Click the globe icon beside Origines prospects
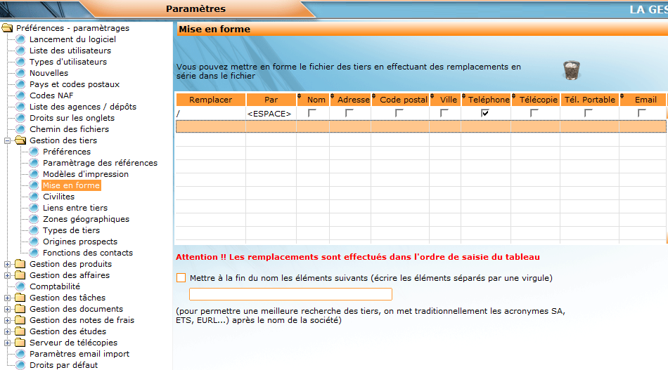This screenshot has height=370, width=668. coord(34,242)
